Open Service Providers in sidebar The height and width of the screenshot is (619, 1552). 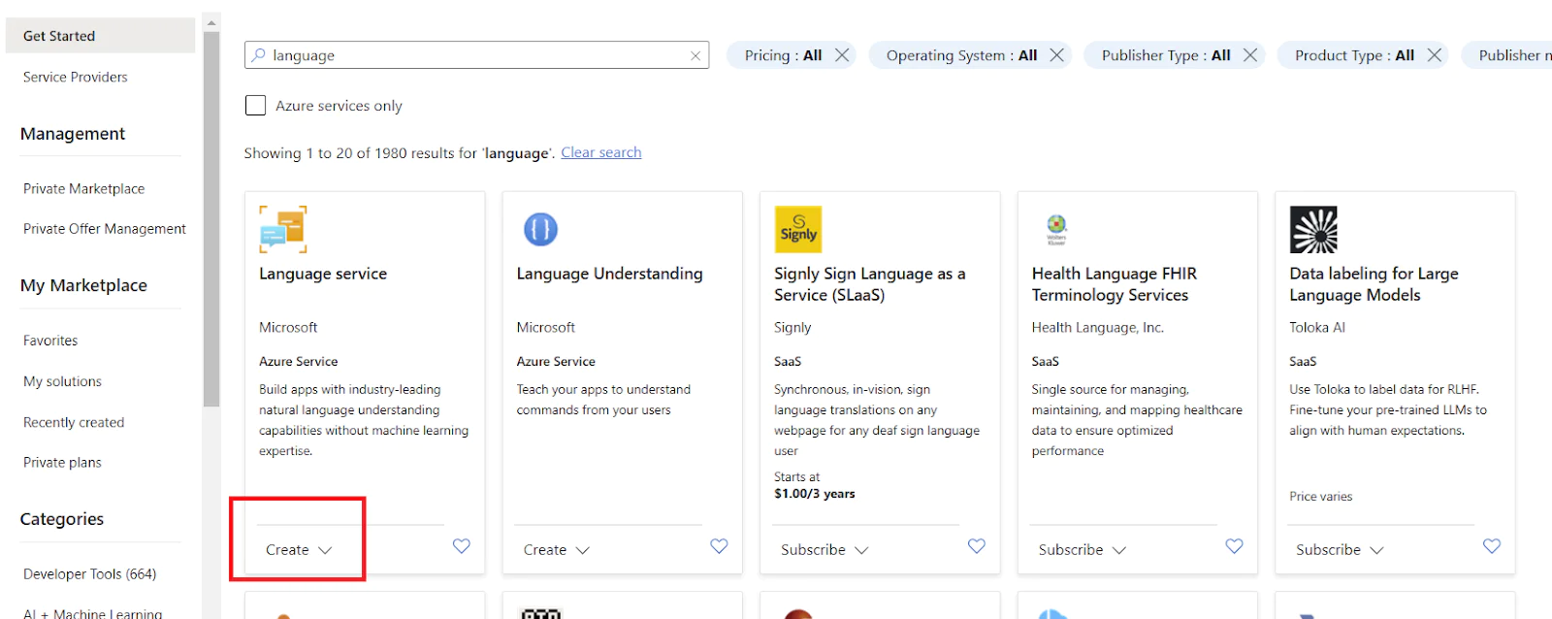click(x=76, y=77)
